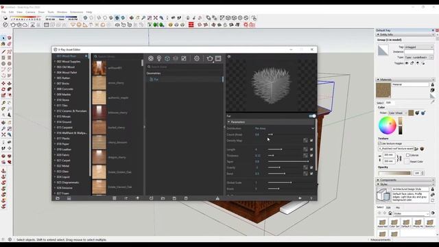Open Materials category in V-Ray Asset Editor
This screenshot has height=247, width=439.
pos(151,58)
